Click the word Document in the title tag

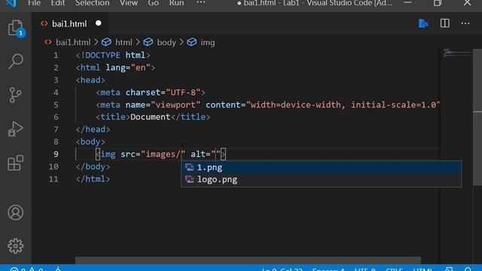[151, 117]
